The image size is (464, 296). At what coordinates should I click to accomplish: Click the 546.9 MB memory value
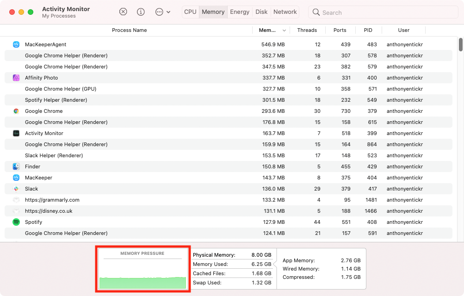[x=273, y=44]
